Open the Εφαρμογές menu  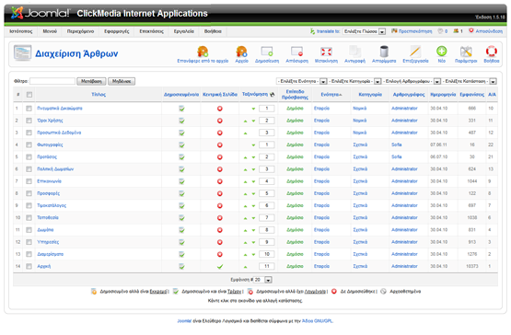click(117, 31)
